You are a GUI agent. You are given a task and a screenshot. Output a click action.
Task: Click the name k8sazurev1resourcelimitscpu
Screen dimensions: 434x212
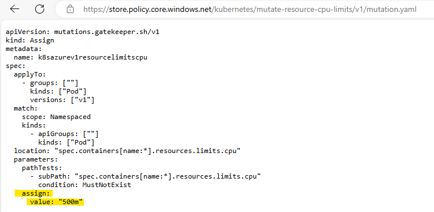pos(92,58)
